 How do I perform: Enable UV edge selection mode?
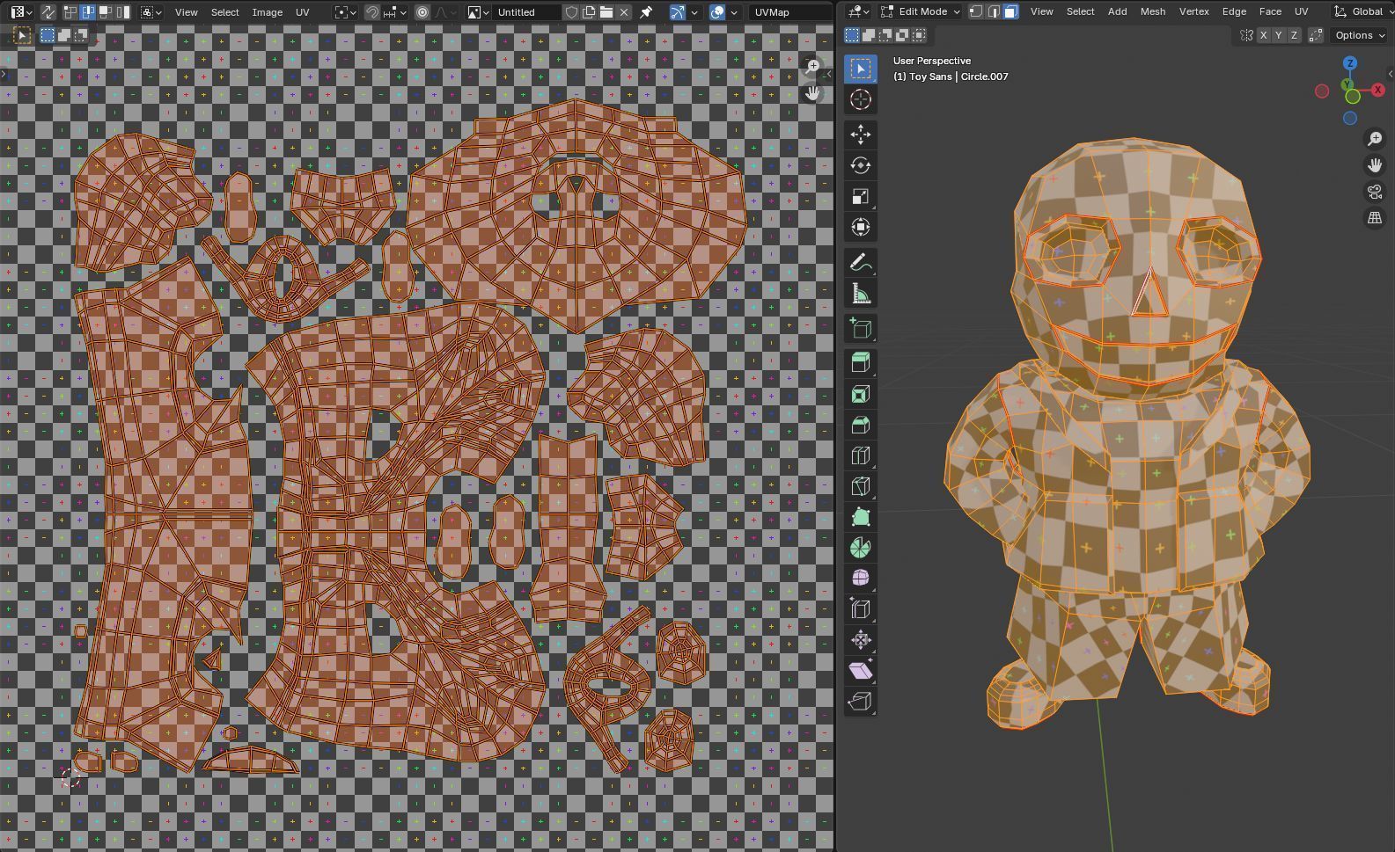88,12
